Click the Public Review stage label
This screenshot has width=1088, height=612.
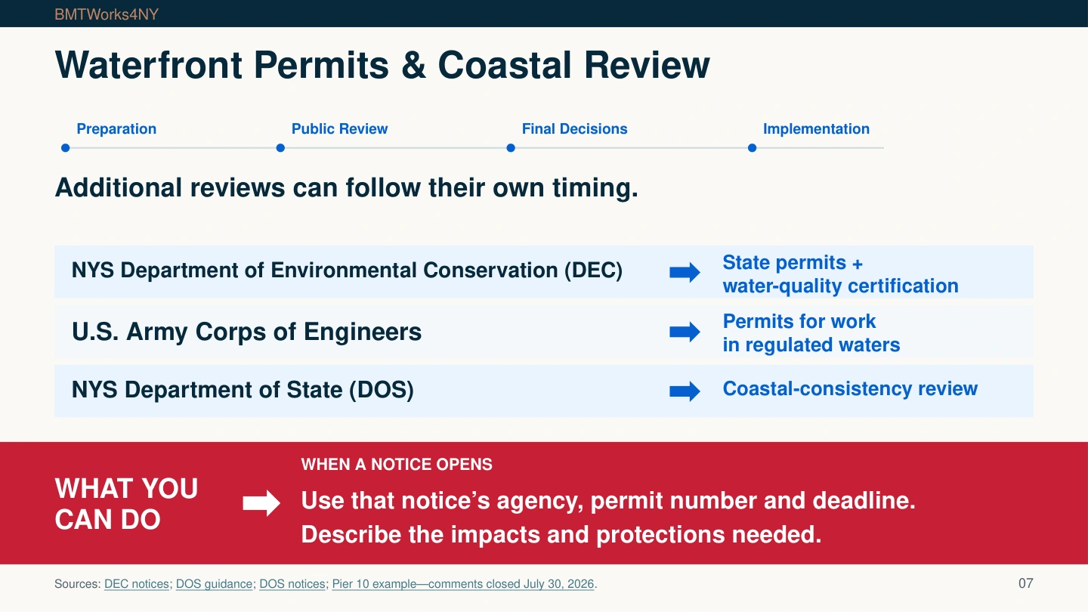(339, 129)
